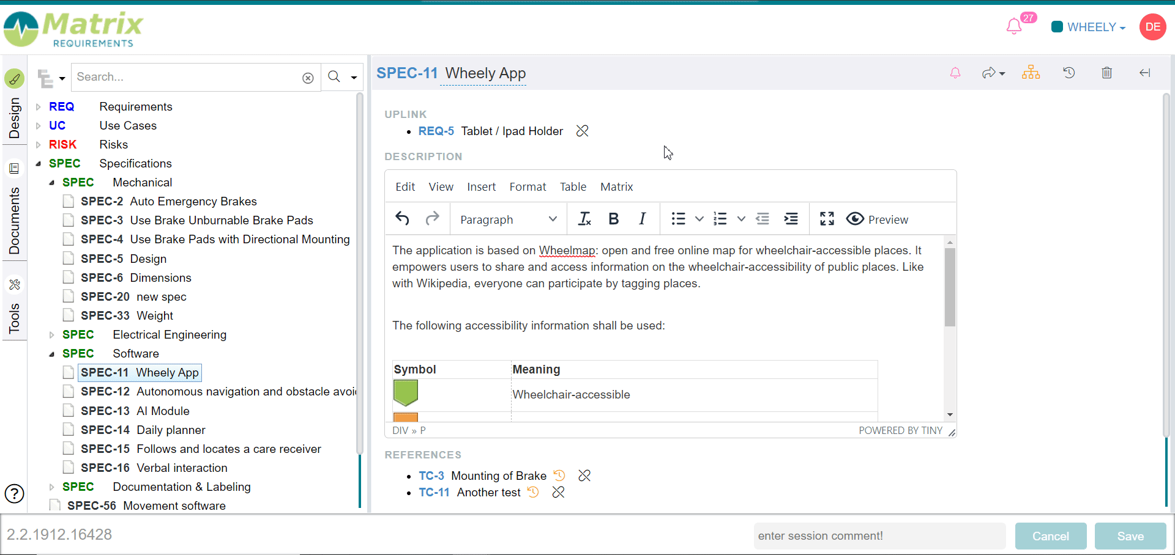Open item history clock icon in header

click(1069, 73)
